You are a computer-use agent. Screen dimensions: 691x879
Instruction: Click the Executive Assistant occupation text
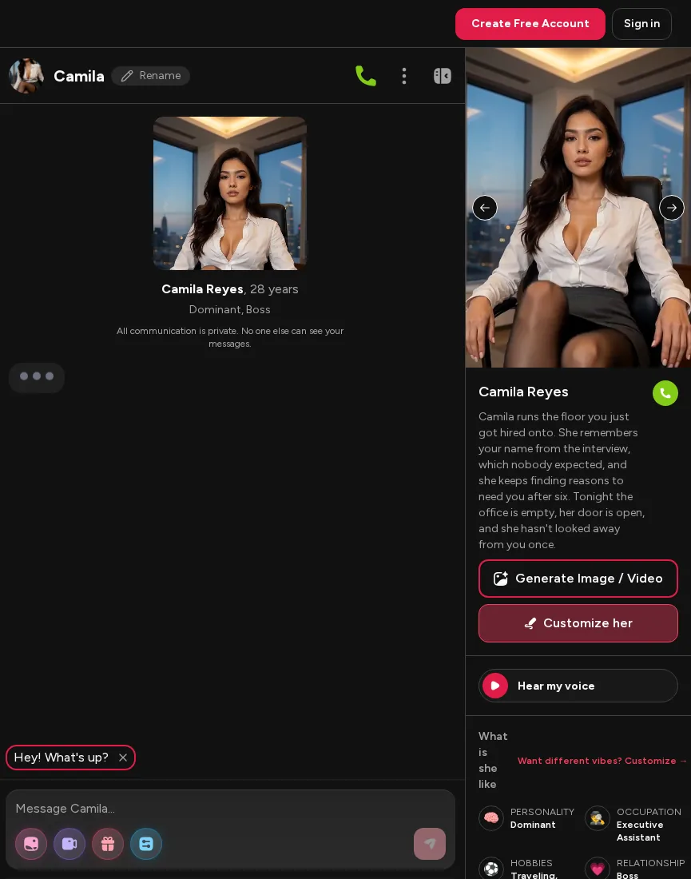point(639,831)
